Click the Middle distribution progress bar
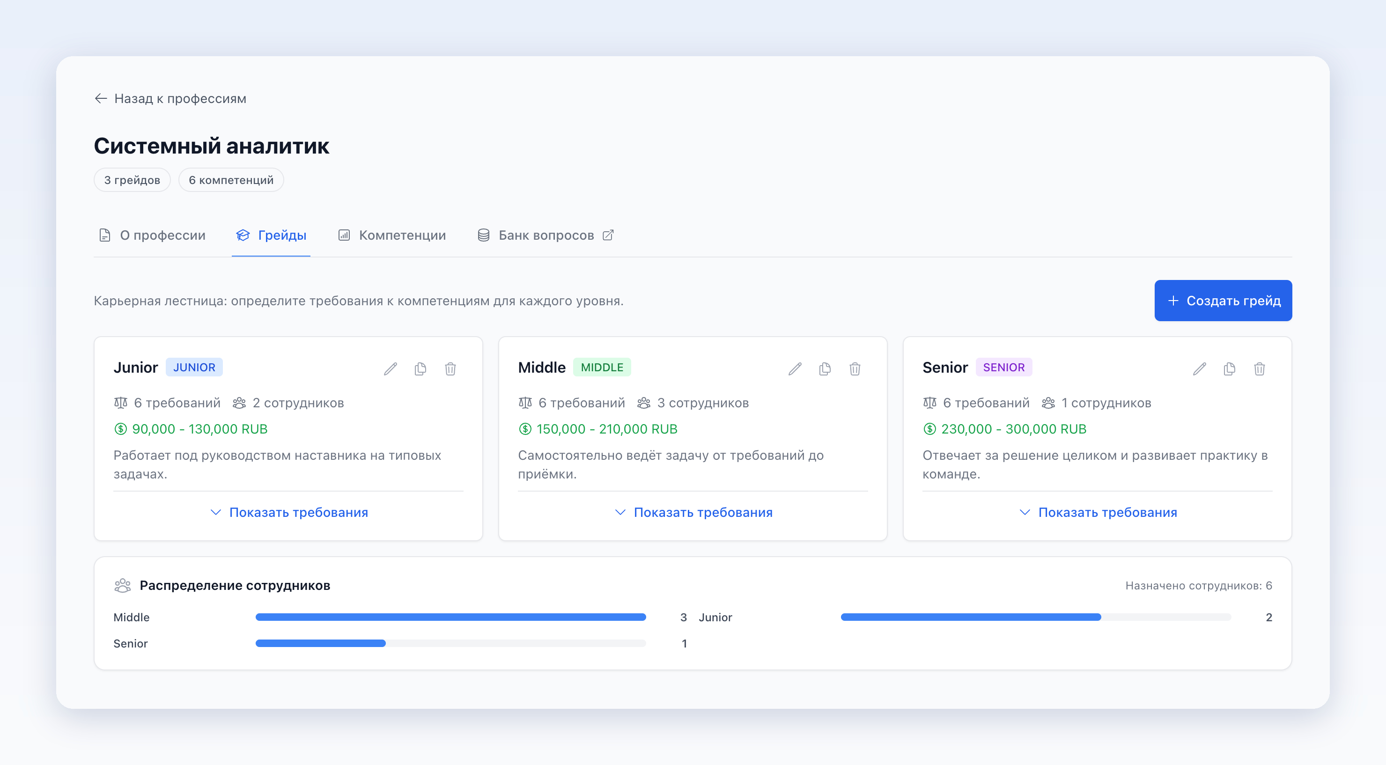This screenshot has height=765, width=1386. tap(451, 617)
